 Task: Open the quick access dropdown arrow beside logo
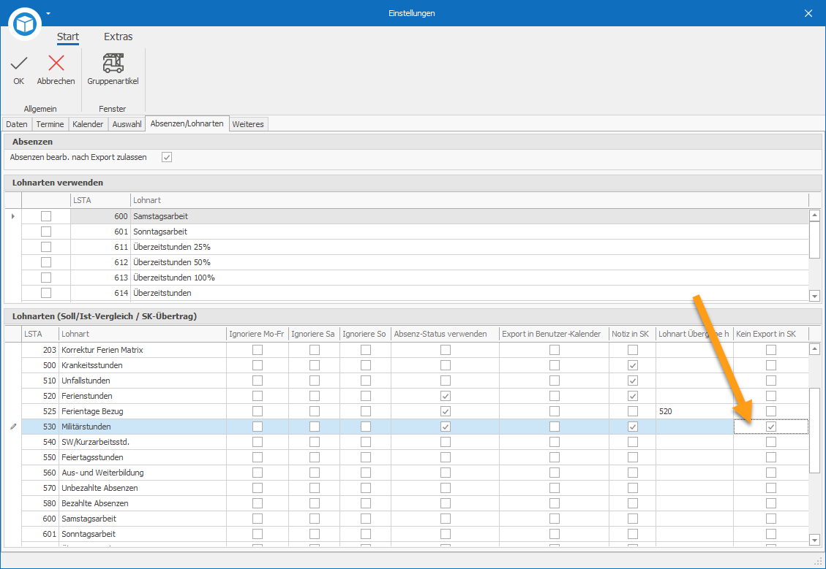(x=48, y=13)
